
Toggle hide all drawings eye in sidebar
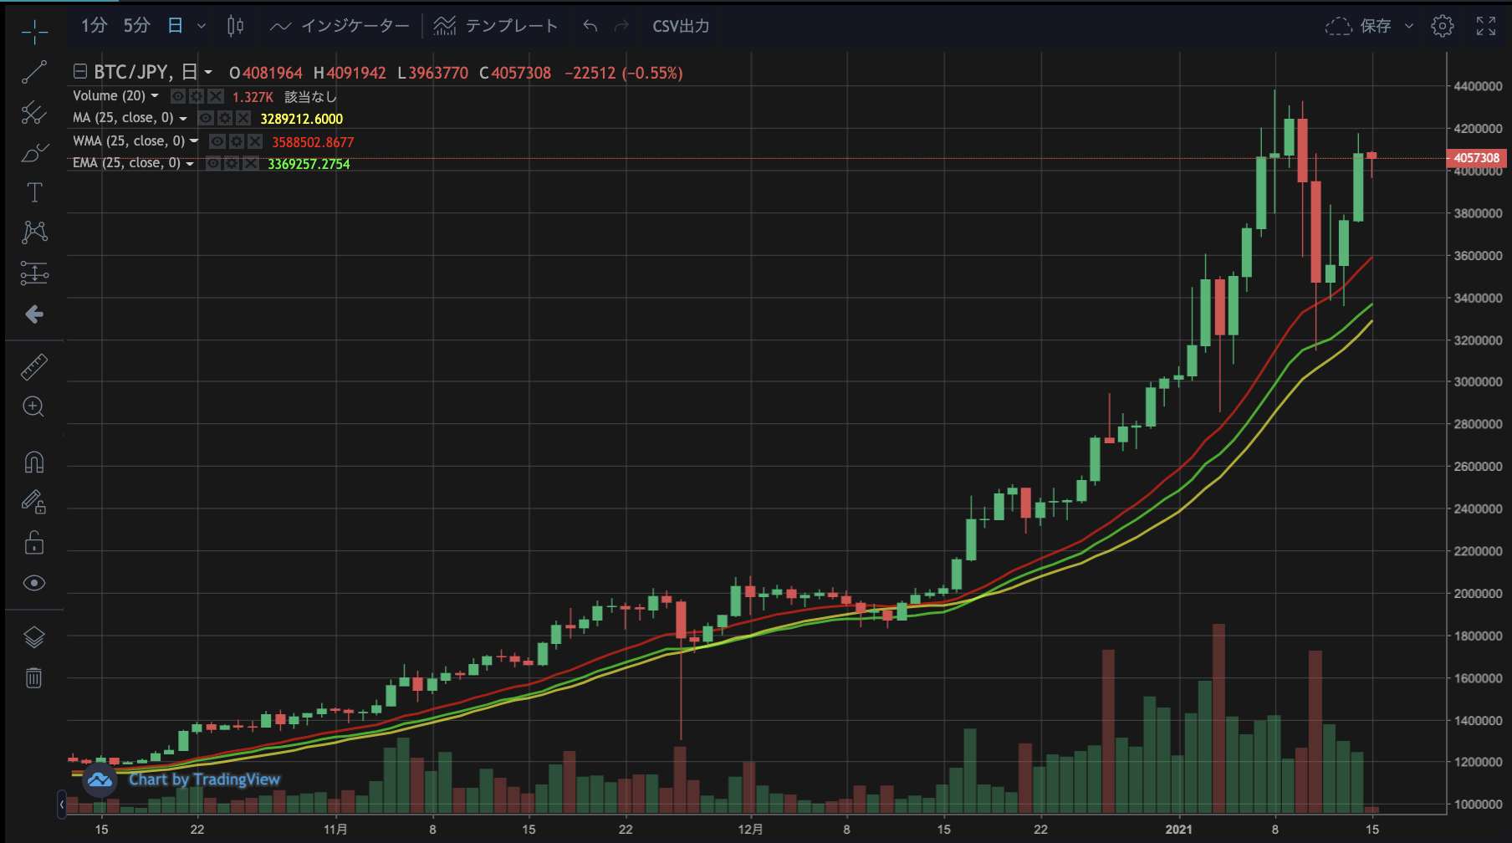[x=33, y=583]
